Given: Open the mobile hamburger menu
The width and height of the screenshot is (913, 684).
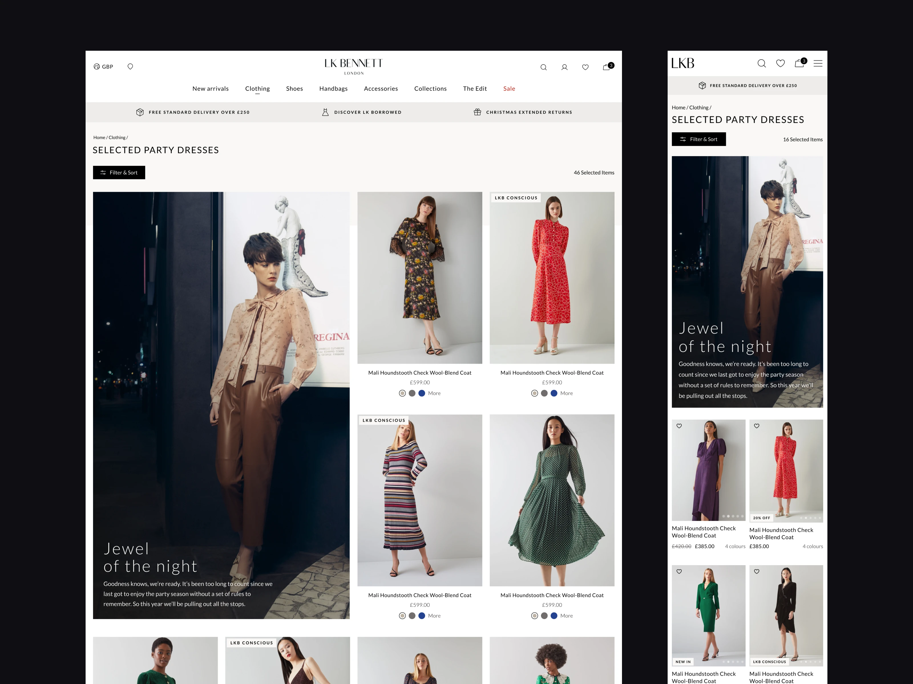Looking at the screenshot, I should pyautogui.click(x=818, y=63).
